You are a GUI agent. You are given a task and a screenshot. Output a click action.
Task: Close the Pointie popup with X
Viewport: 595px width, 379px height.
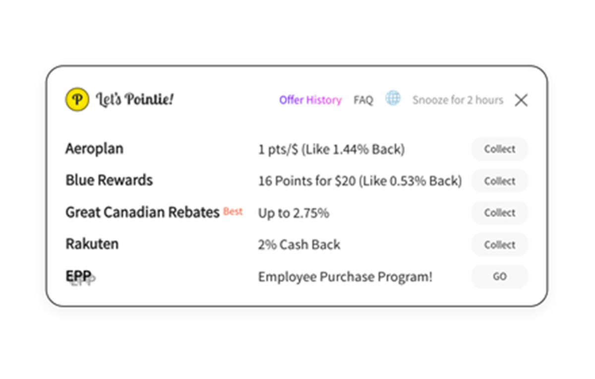(x=521, y=100)
